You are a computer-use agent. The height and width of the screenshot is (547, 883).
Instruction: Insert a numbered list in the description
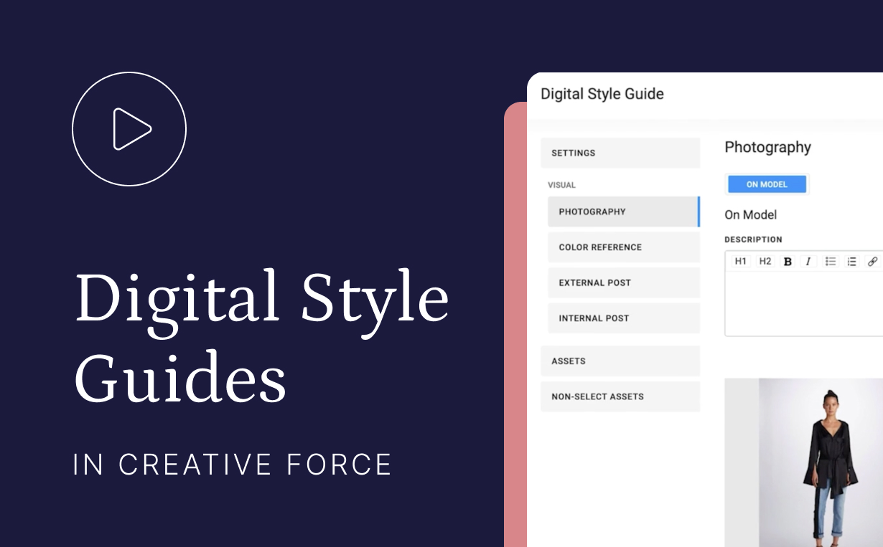(x=851, y=261)
